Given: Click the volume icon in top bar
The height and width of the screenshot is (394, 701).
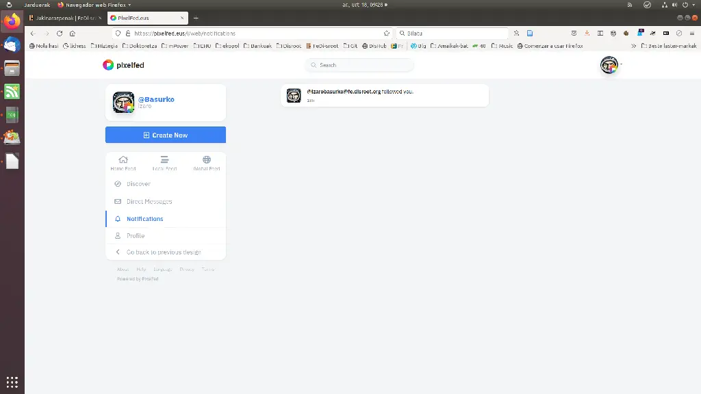Looking at the screenshot, I should tap(674, 5).
